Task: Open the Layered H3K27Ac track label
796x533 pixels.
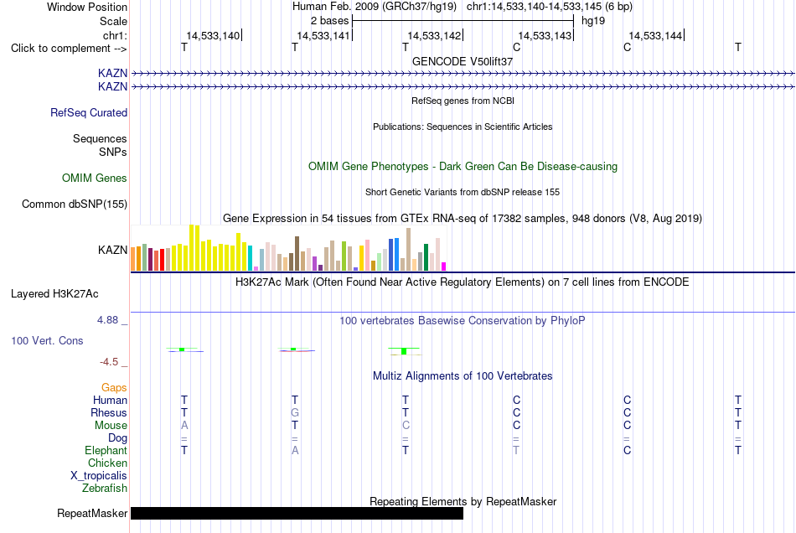Action: click(x=54, y=294)
